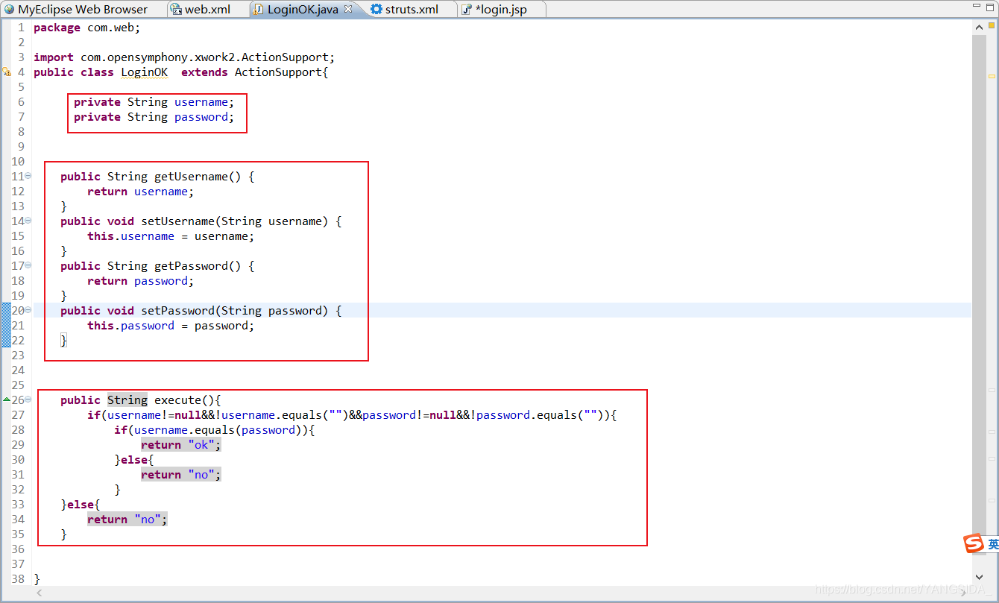Collapse the execute() method fold at line 26
The height and width of the screenshot is (603, 999).
point(28,400)
